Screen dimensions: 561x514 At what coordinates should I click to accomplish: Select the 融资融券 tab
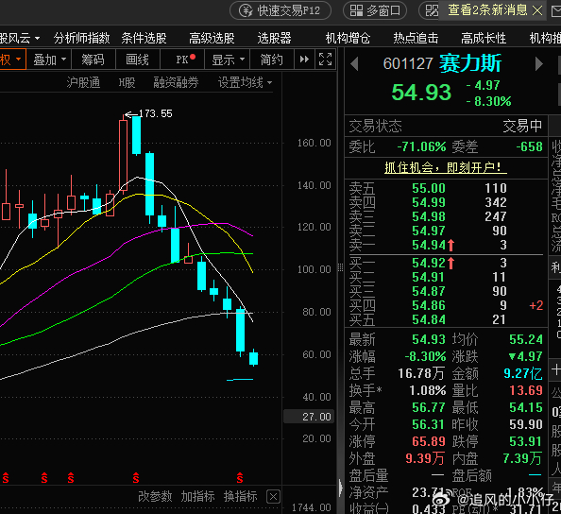pos(176,83)
